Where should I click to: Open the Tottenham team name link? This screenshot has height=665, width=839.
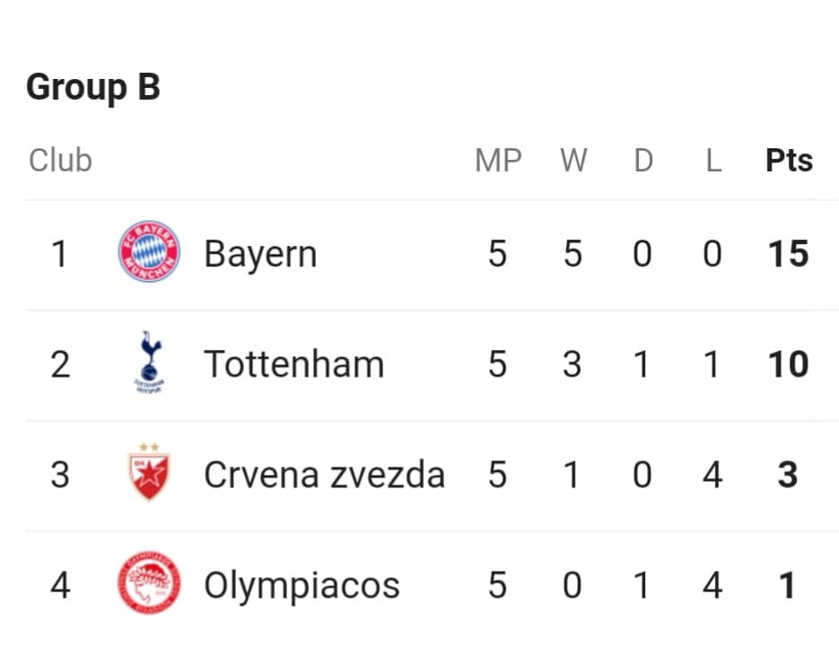click(293, 364)
